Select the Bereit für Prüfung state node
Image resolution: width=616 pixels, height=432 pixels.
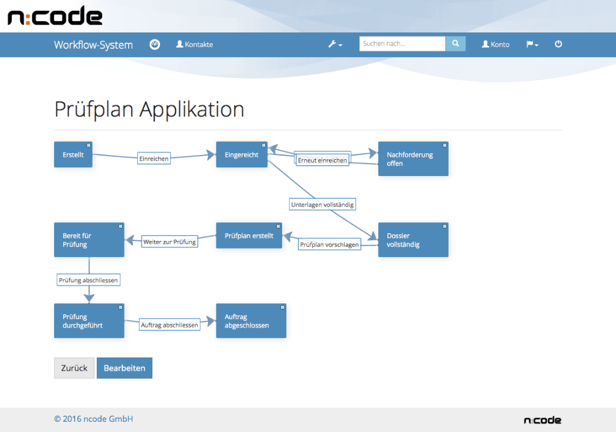click(x=89, y=240)
